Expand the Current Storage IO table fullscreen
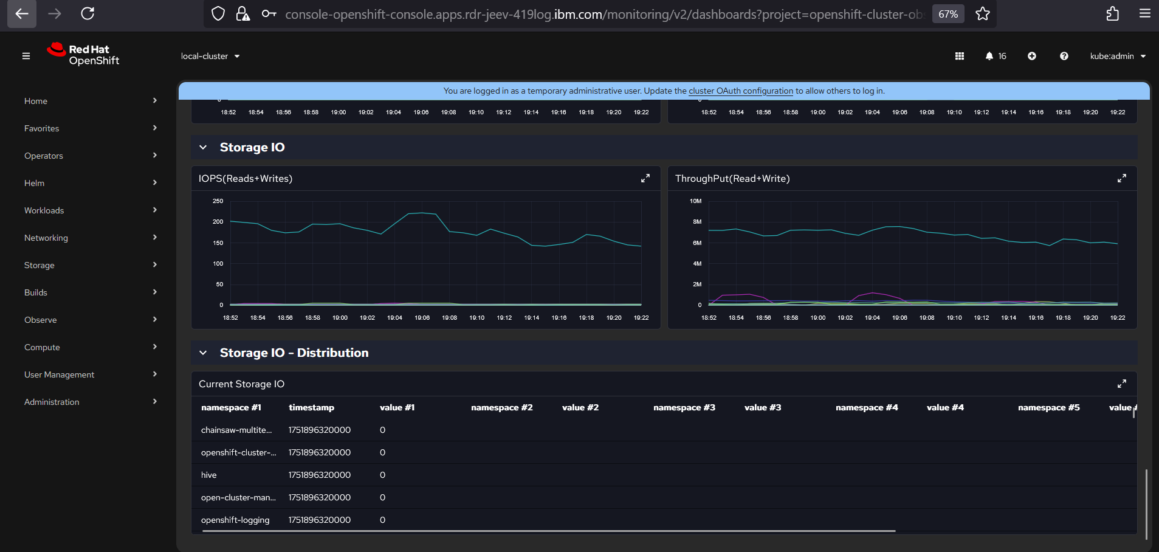Screen dimensions: 1159x552 [1122, 384]
